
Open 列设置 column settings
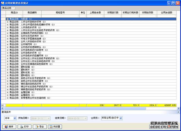click(55, 127)
